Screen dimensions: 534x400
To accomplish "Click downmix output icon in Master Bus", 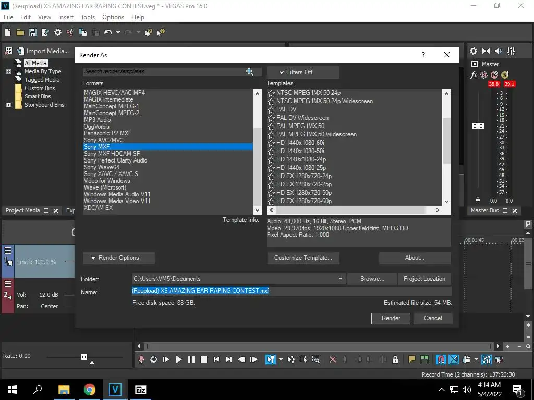I will (x=486, y=51).
